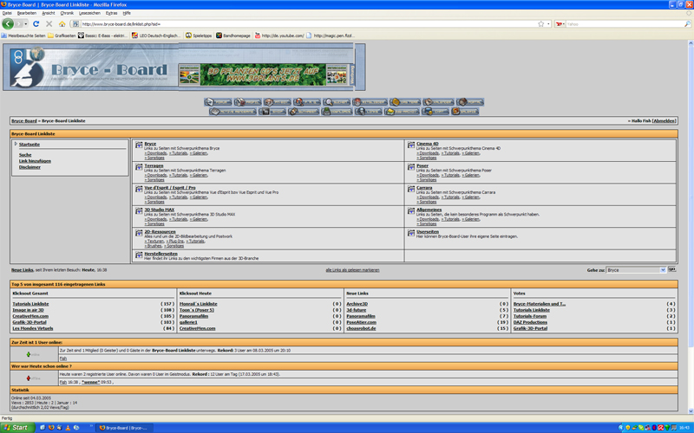Stop loading with the X toolbar icon
694x433 pixels.
click(x=49, y=24)
